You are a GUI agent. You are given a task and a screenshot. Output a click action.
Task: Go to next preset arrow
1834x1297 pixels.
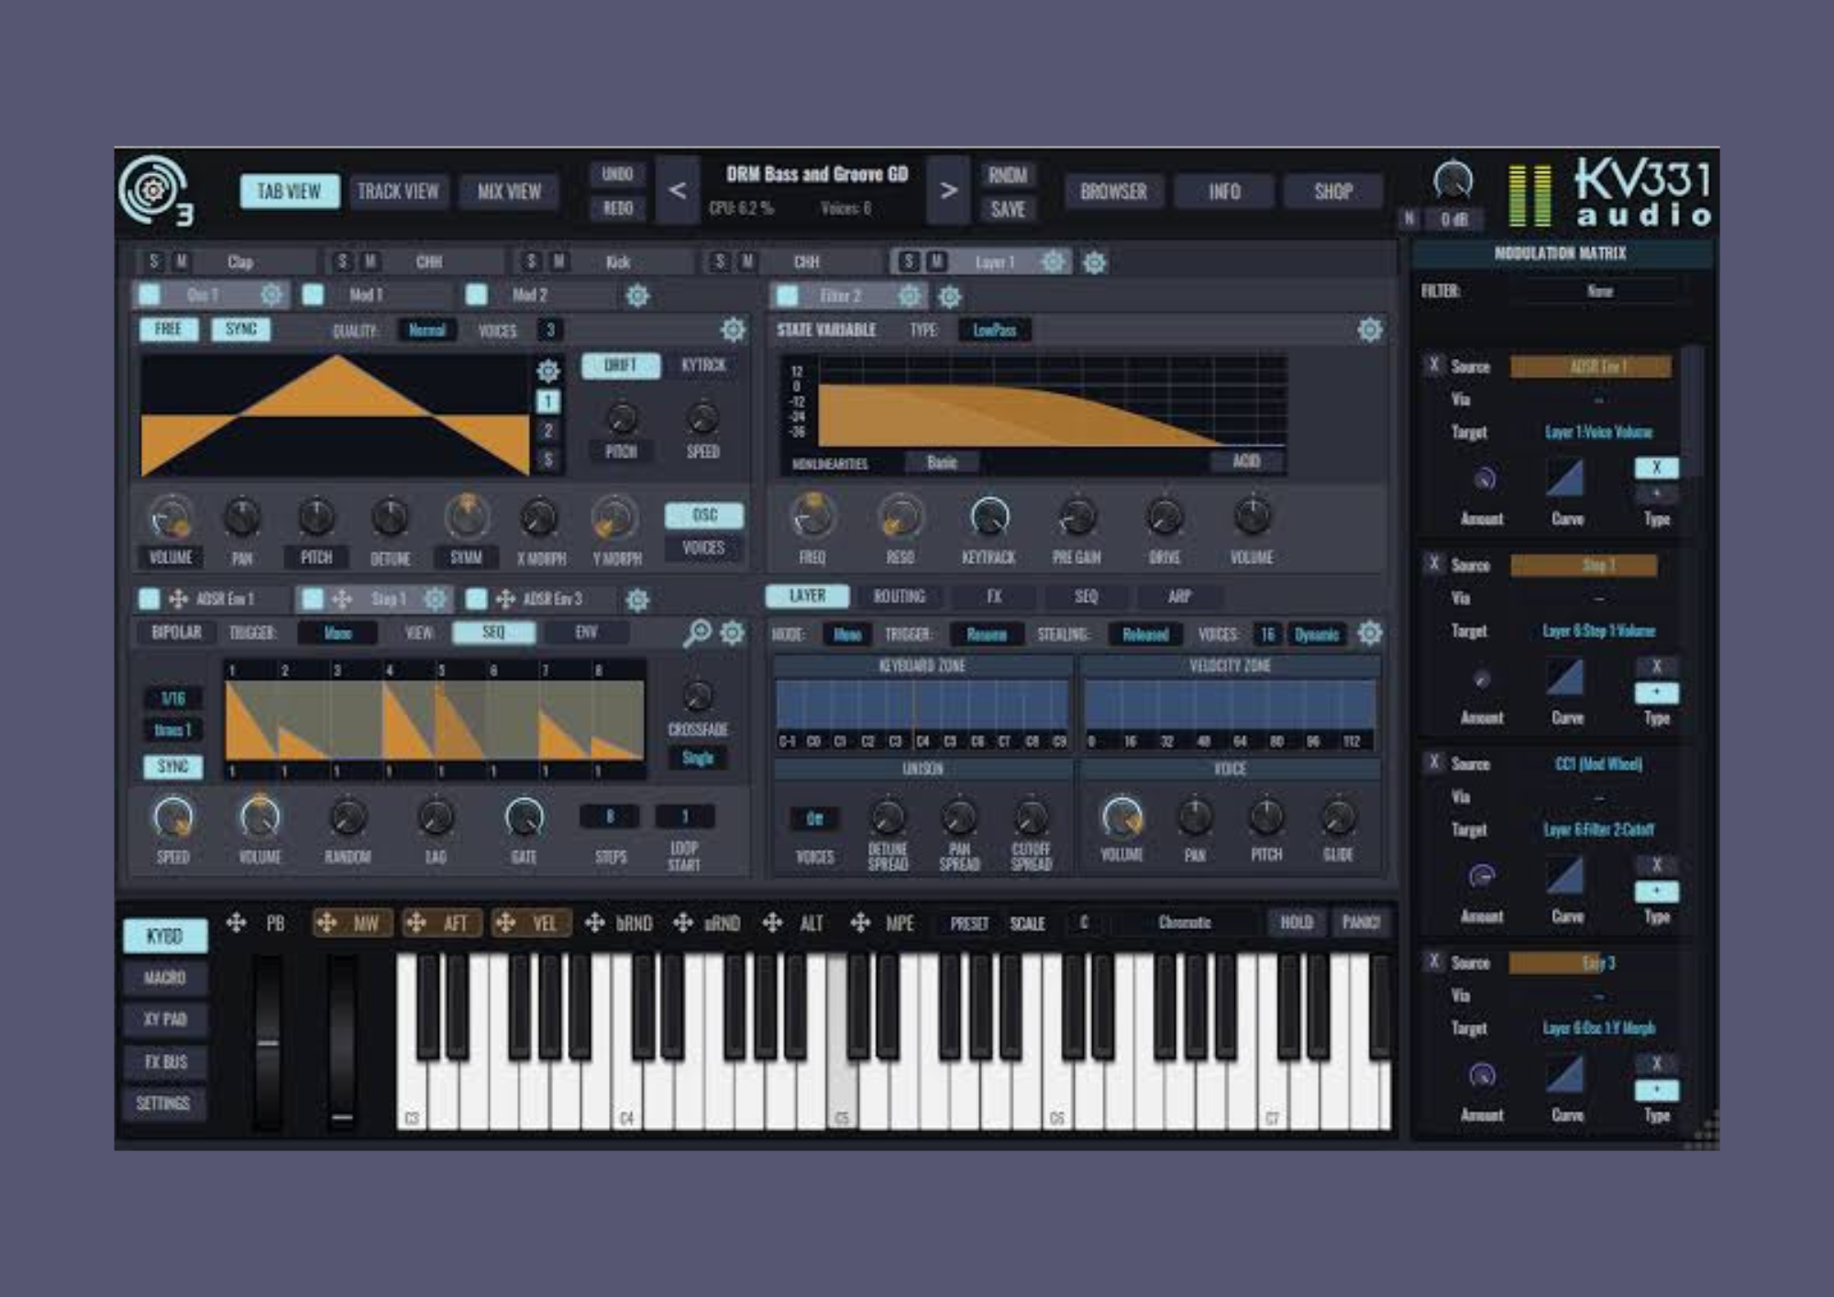[x=948, y=191]
